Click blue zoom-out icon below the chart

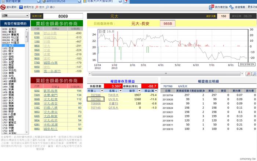(254, 74)
